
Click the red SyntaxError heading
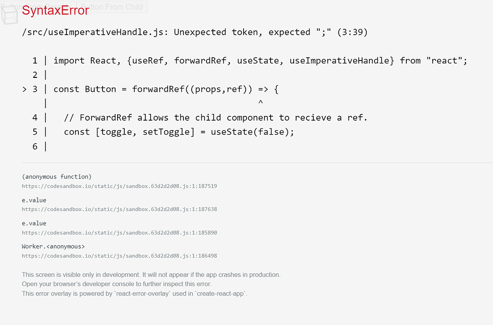55,11
